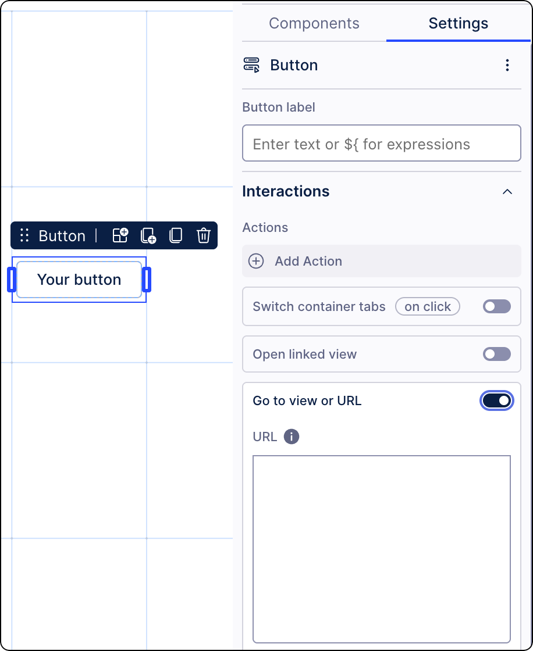This screenshot has width=533, height=651.
Task: Open the Button three-dot options menu
Action: 507,65
